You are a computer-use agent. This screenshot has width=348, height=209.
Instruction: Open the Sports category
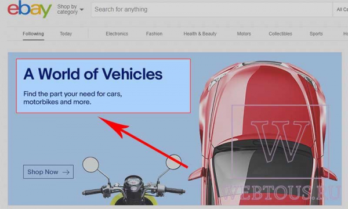coord(316,34)
